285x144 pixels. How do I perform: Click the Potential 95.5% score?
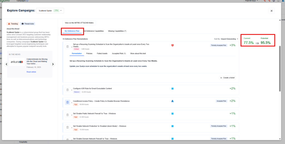pos(266,43)
